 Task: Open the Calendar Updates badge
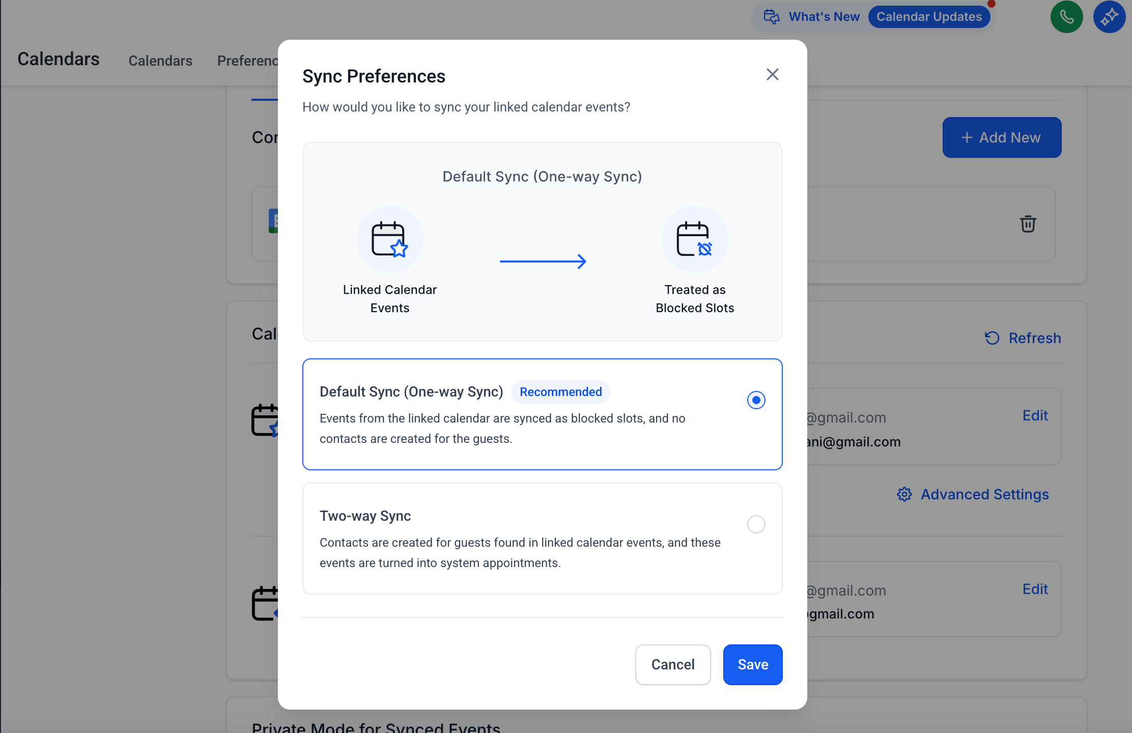tap(929, 17)
